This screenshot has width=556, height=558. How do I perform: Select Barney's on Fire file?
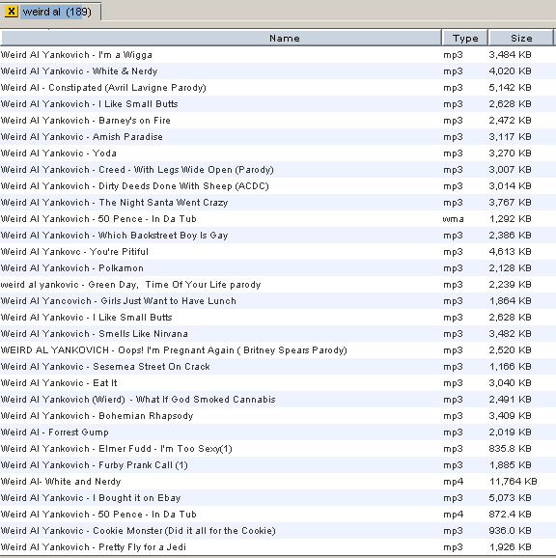pyautogui.click(x=278, y=121)
